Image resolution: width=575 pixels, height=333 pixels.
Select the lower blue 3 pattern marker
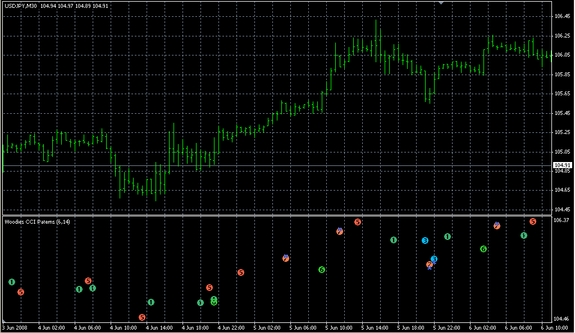434,259
